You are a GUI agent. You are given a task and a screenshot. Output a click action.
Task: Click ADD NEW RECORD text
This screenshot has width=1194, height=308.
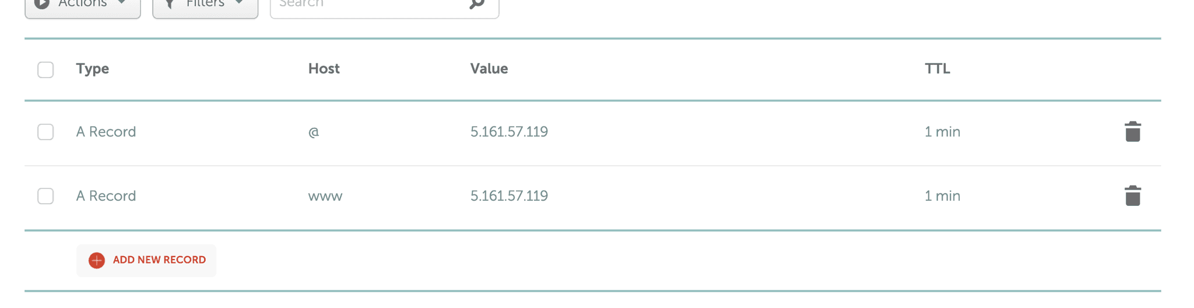159,260
